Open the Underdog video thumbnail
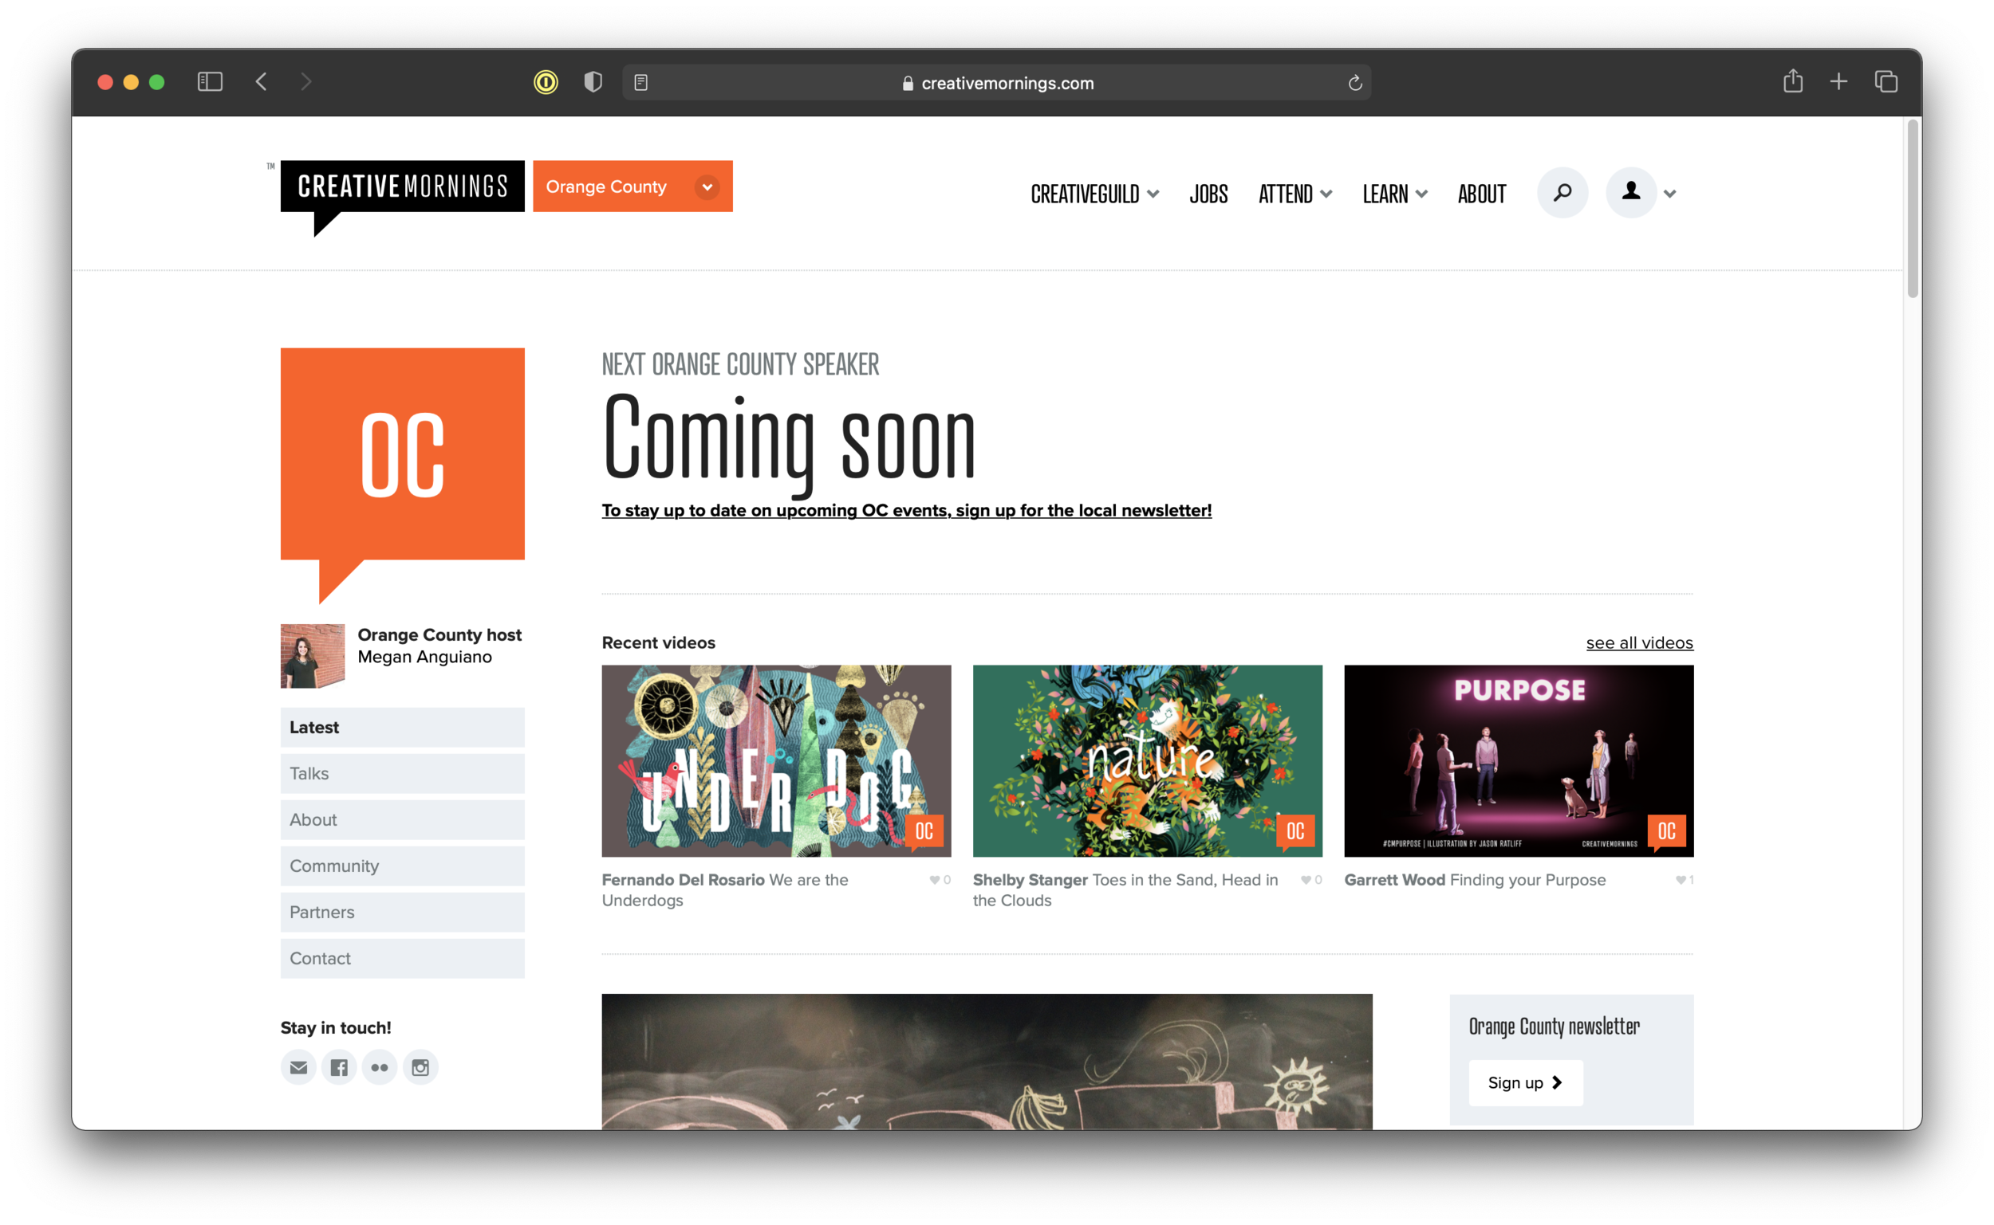The height and width of the screenshot is (1225, 1994). (x=776, y=761)
